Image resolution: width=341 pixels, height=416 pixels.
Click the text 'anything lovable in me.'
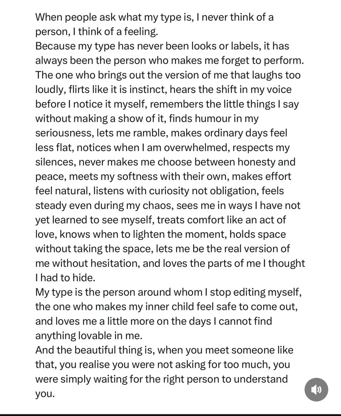point(89,336)
